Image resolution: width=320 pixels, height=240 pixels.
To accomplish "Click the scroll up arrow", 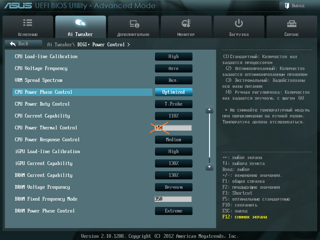I will pos(209,110).
